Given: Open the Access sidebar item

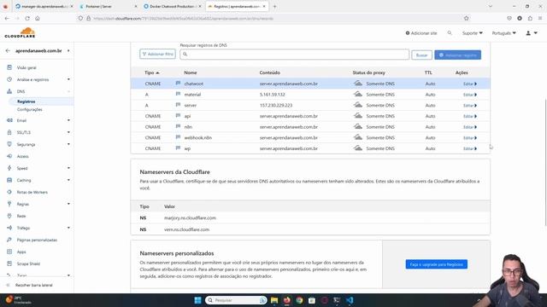Looking at the screenshot, I should [x=23, y=156].
